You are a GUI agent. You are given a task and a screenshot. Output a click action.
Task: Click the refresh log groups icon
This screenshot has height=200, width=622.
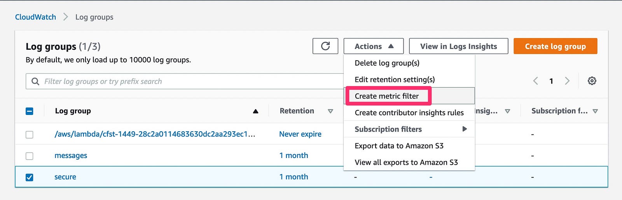(325, 46)
